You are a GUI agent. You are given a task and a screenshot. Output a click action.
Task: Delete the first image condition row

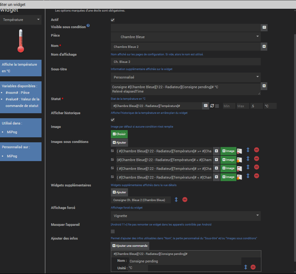tap(256, 150)
